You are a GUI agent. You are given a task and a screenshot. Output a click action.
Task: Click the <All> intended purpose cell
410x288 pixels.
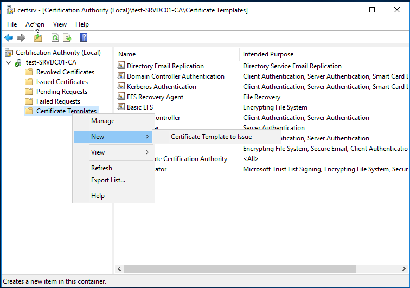[x=251, y=159]
